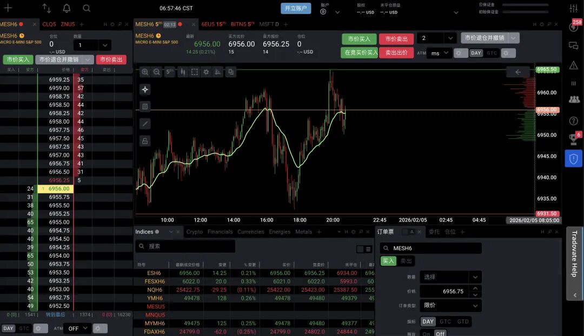Select GTC in the chart trading bar
The image size is (584, 336).
(x=492, y=53)
